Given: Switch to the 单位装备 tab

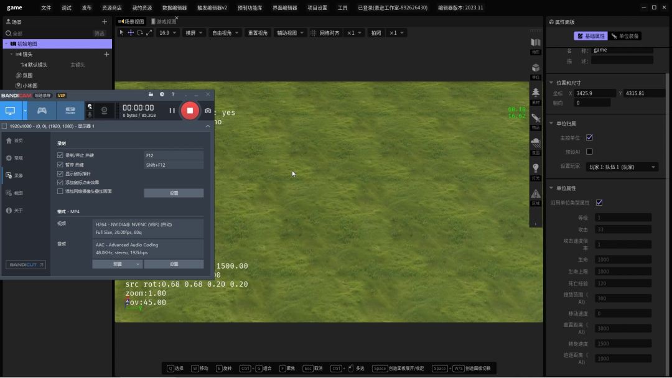Looking at the screenshot, I should click(625, 36).
